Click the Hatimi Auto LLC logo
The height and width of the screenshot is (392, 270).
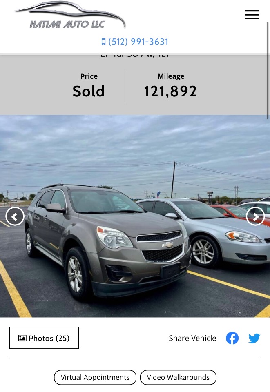70,15
